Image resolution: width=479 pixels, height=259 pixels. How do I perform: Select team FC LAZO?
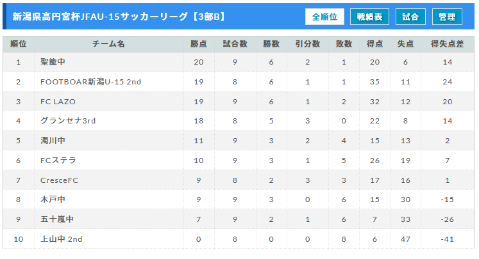coord(58,102)
